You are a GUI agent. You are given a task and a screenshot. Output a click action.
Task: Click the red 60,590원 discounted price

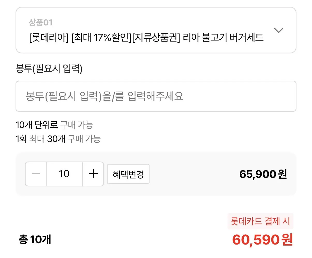pos(261,240)
